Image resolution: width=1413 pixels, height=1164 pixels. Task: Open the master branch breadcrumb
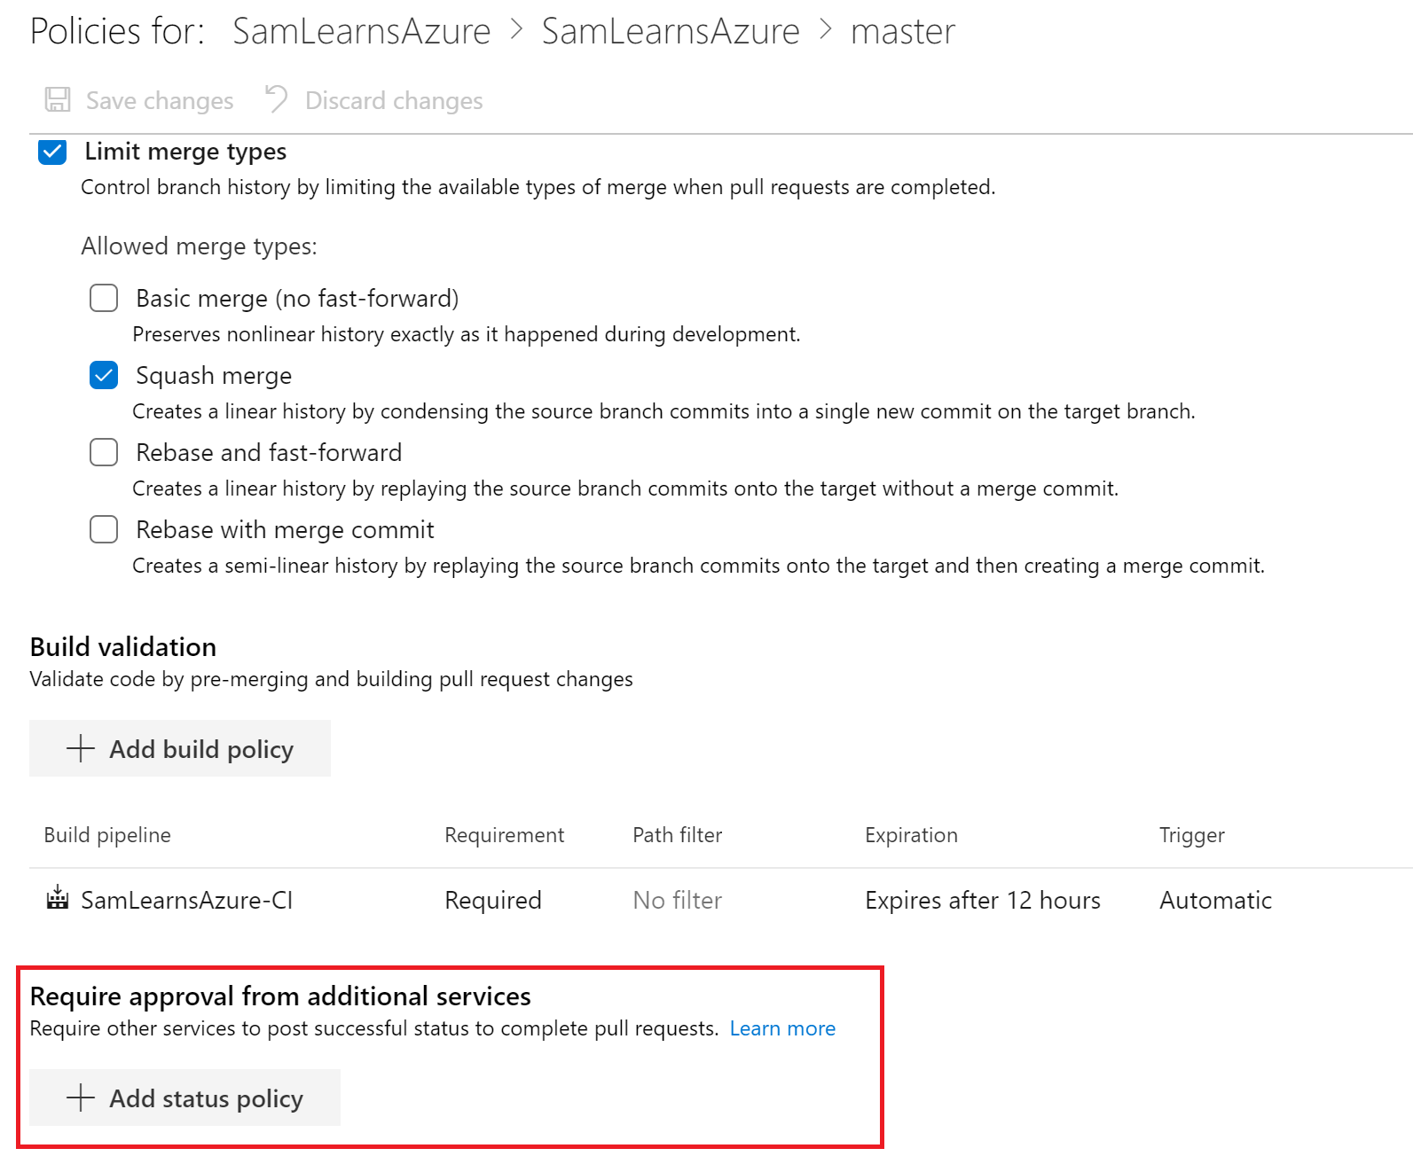[x=902, y=32]
